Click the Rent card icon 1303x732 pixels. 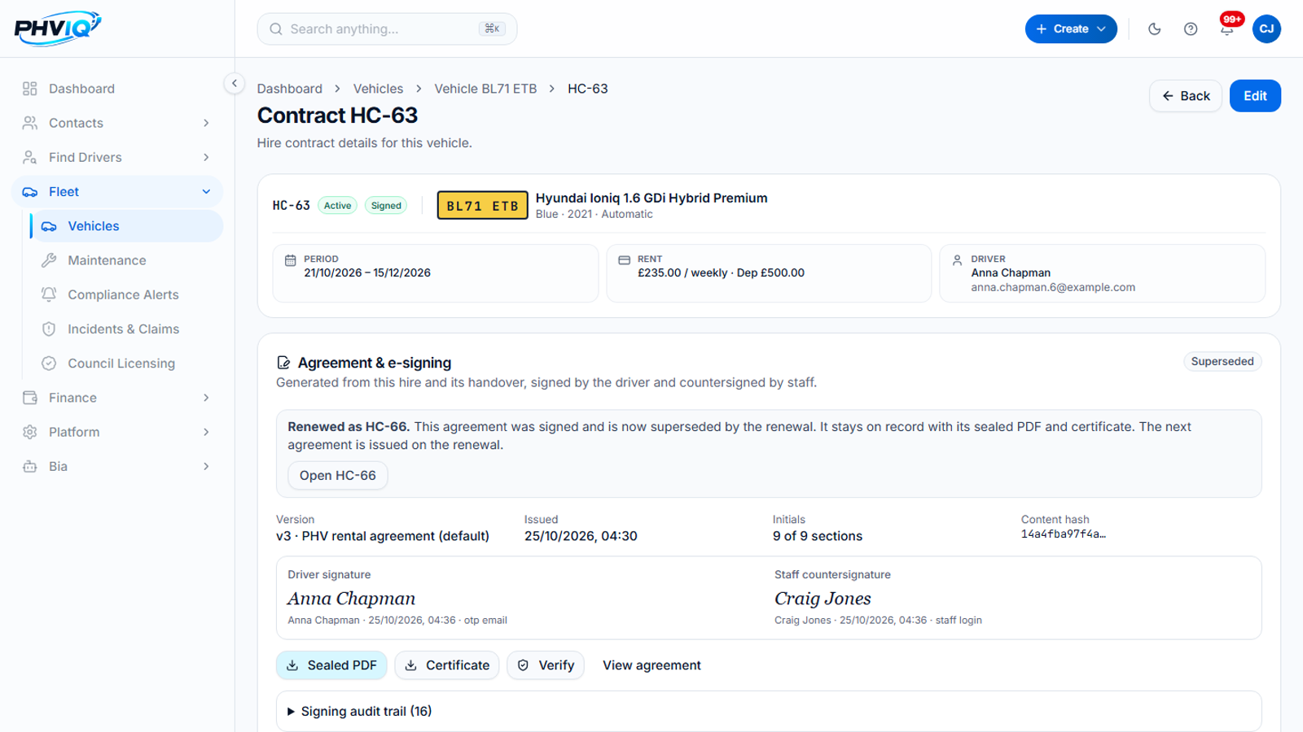click(624, 260)
